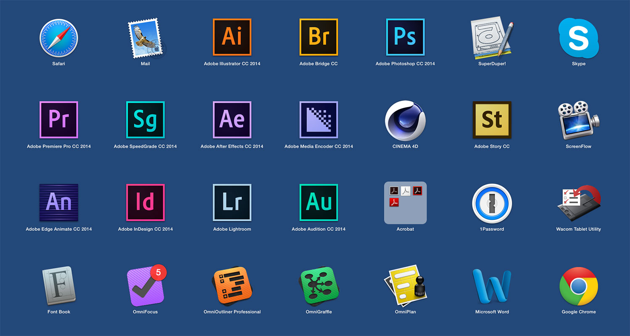Launch the Adobe After Effects Ae icon

(x=232, y=119)
